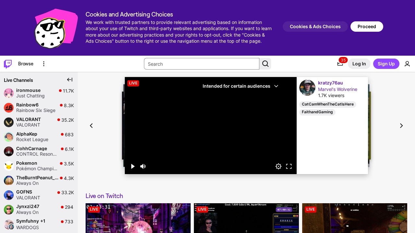Click the 35 notification badge
Image resolution: width=415 pixels, height=233 pixels.
(x=343, y=60)
